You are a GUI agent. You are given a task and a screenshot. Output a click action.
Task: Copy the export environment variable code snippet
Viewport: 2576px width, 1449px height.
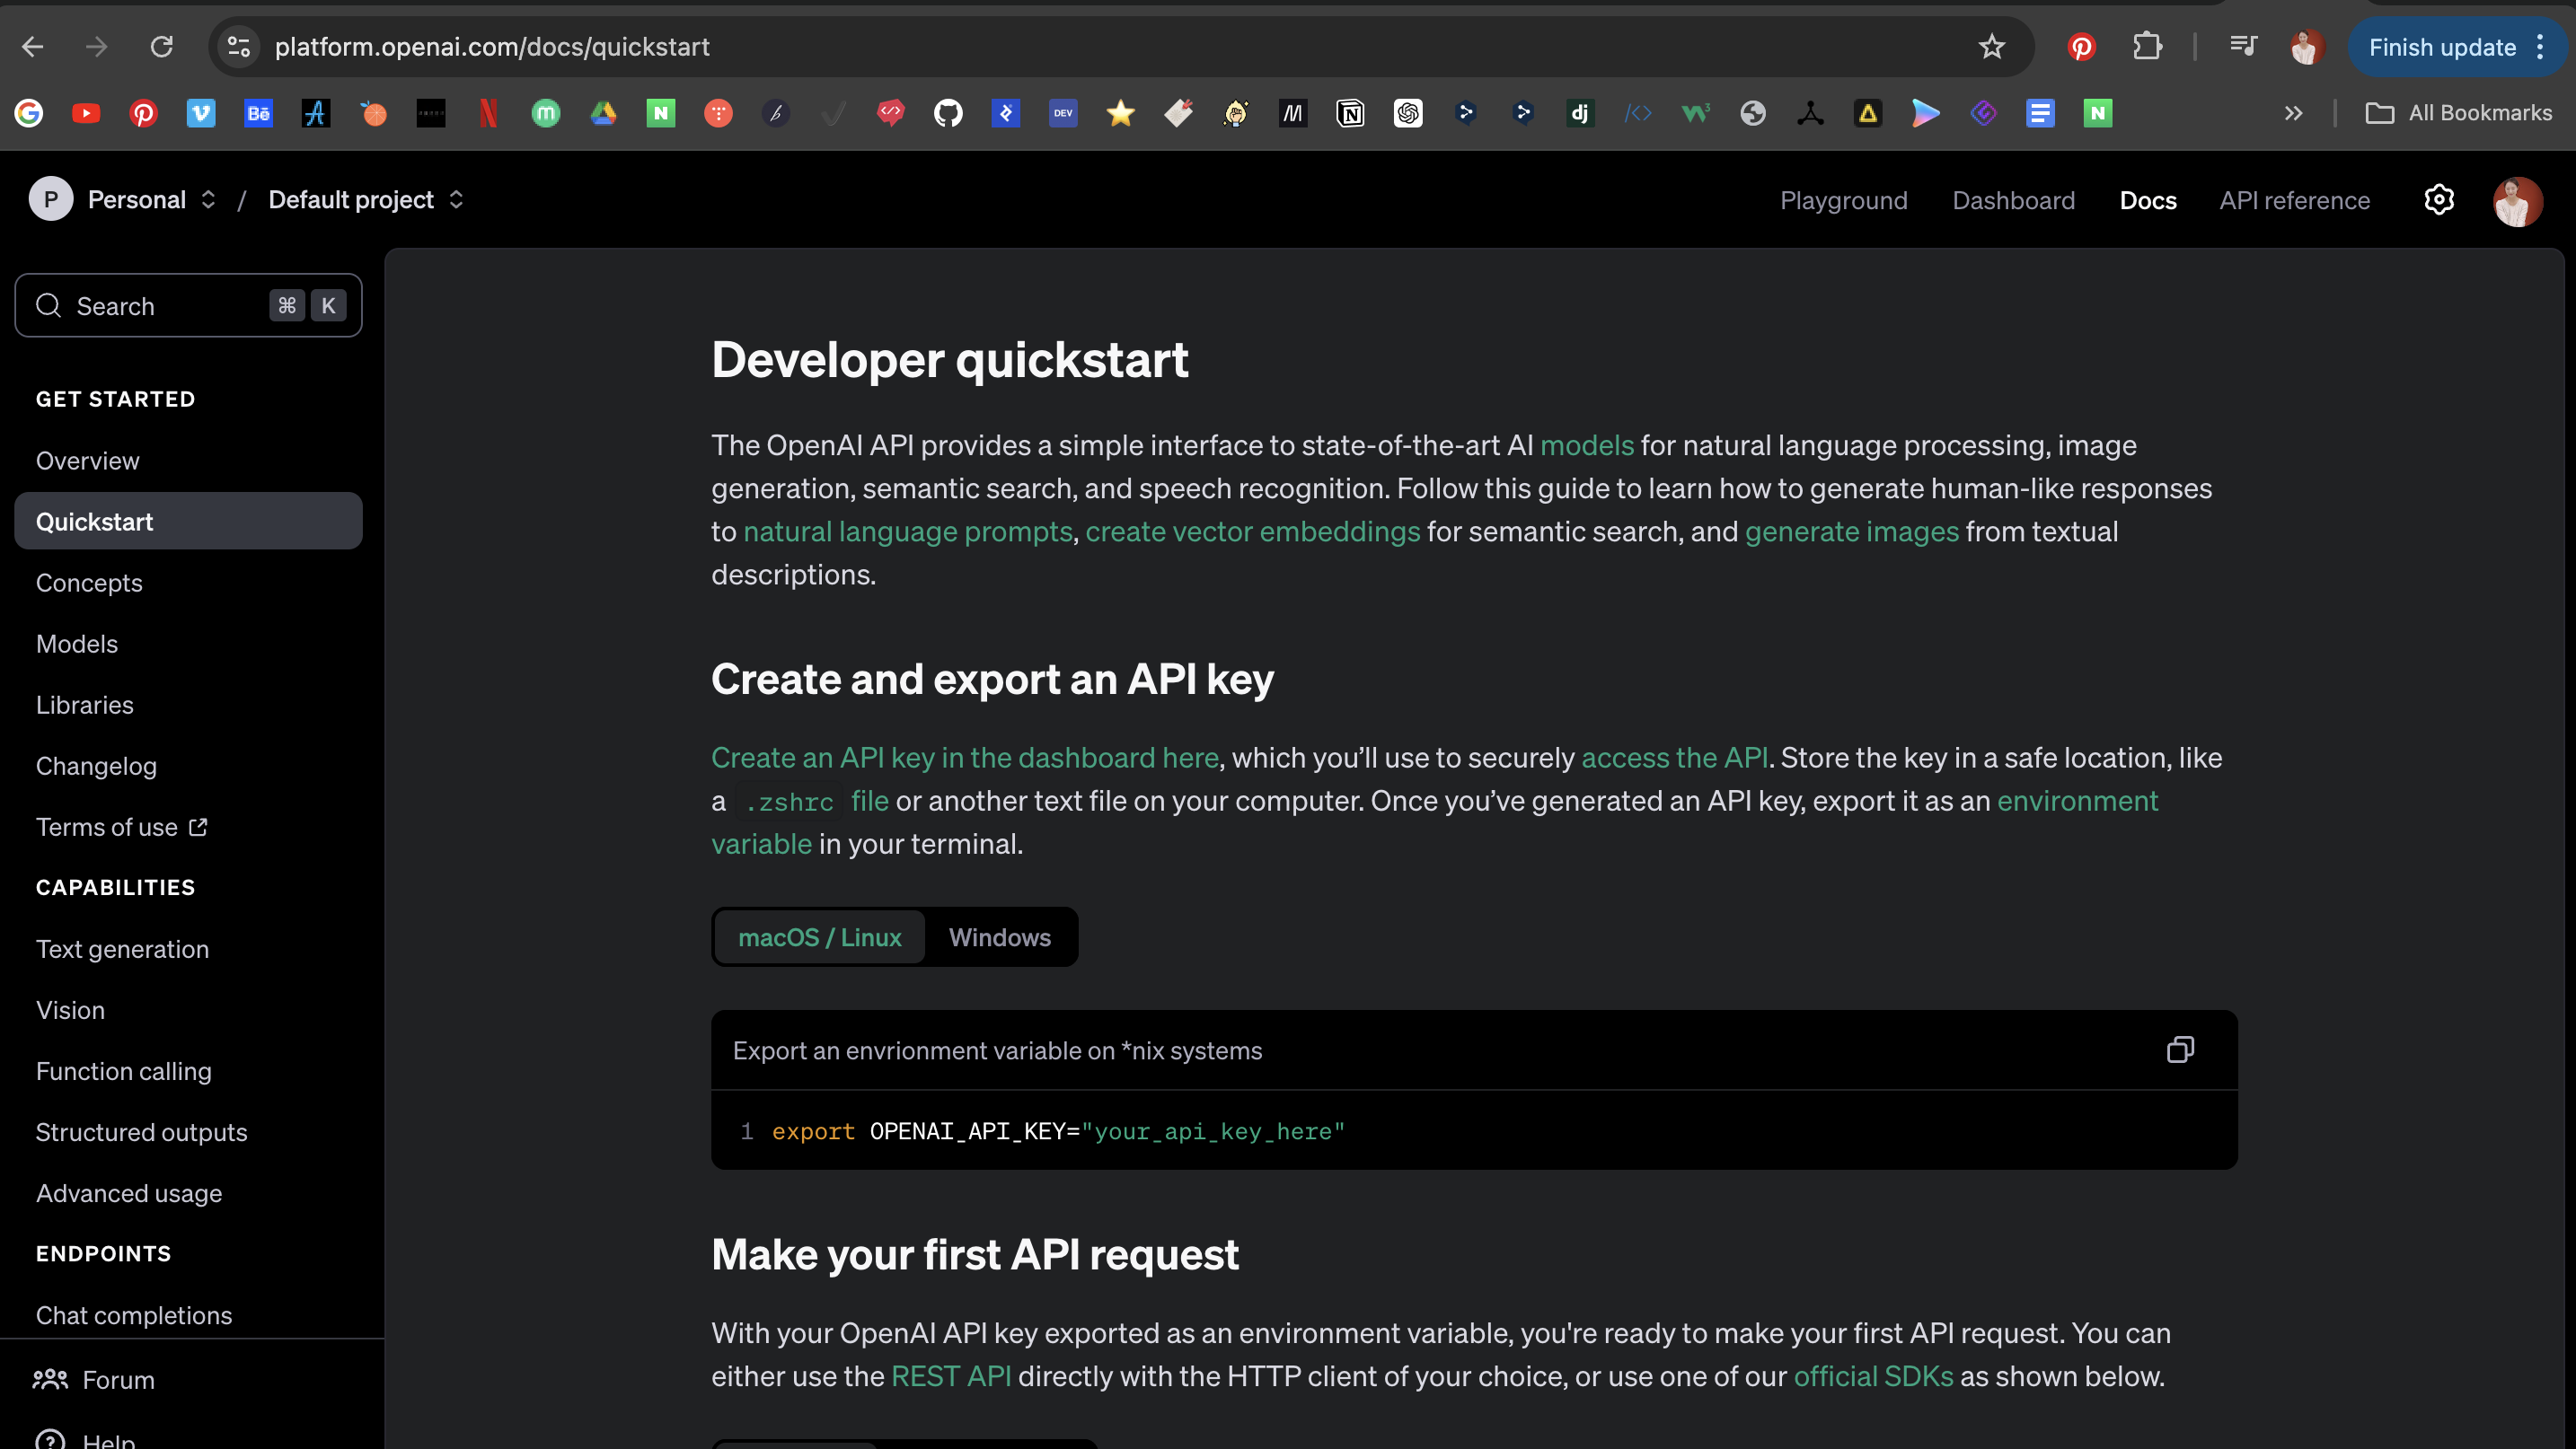[x=2180, y=1049]
